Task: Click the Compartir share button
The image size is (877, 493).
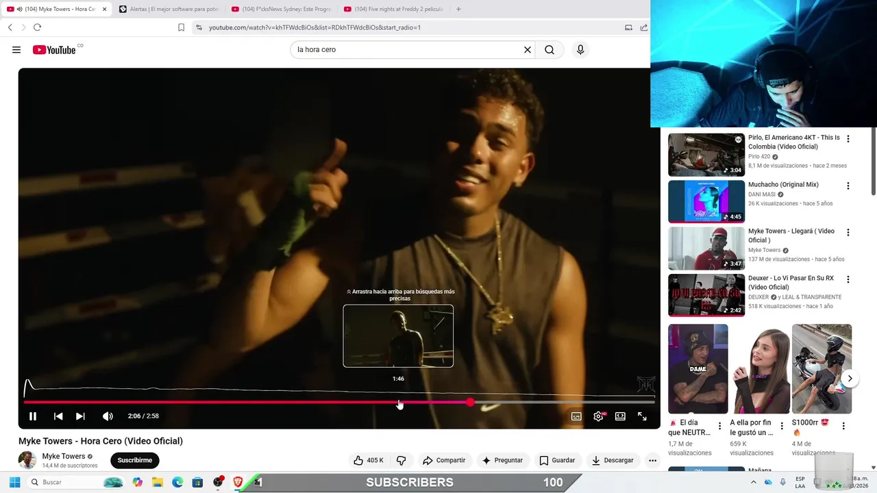Action: click(x=444, y=460)
